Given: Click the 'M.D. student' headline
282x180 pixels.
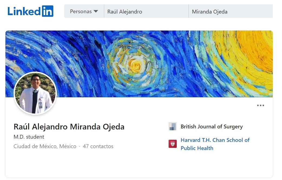Looking at the screenshot, I should pos(29,137).
